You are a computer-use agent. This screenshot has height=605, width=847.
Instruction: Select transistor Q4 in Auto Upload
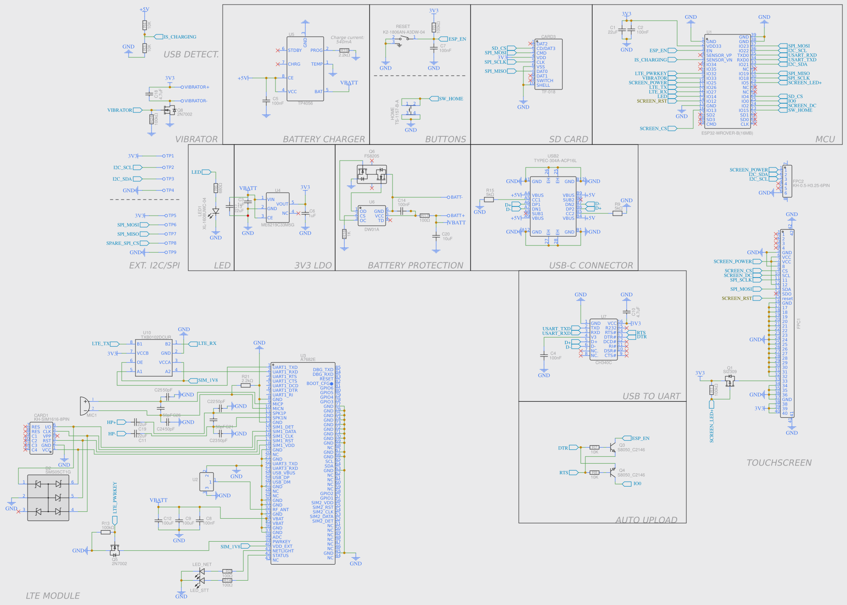click(612, 472)
